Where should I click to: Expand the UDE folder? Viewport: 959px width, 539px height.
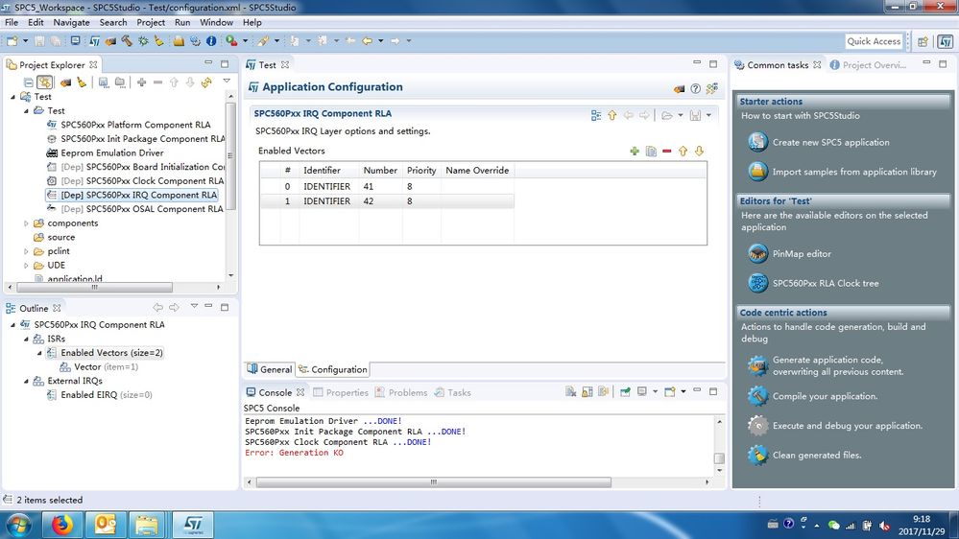click(26, 266)
